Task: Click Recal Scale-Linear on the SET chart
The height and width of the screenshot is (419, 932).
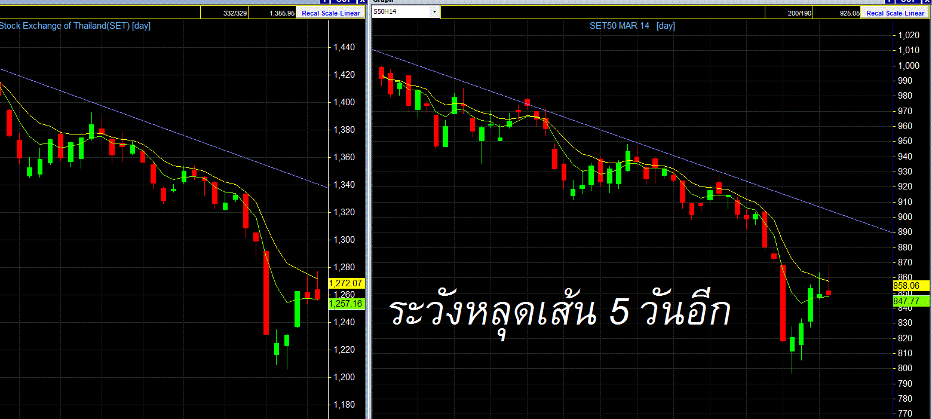Action: [330, 13]
